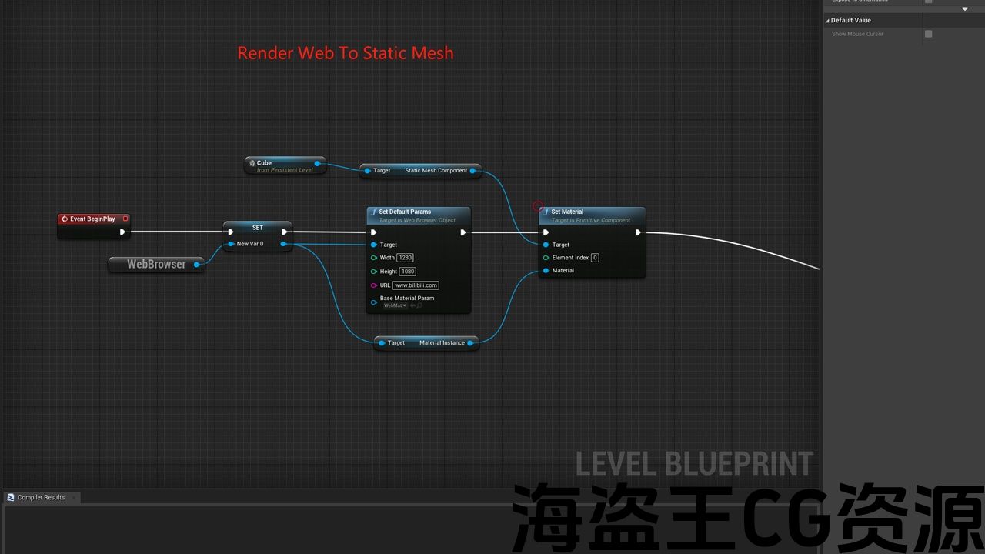Click the Material Instance output pin

click(x=472, y=343)
